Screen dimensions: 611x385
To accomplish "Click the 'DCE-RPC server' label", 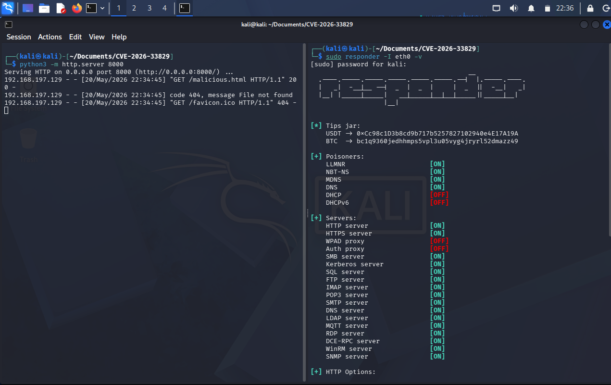I will point(353,341).
